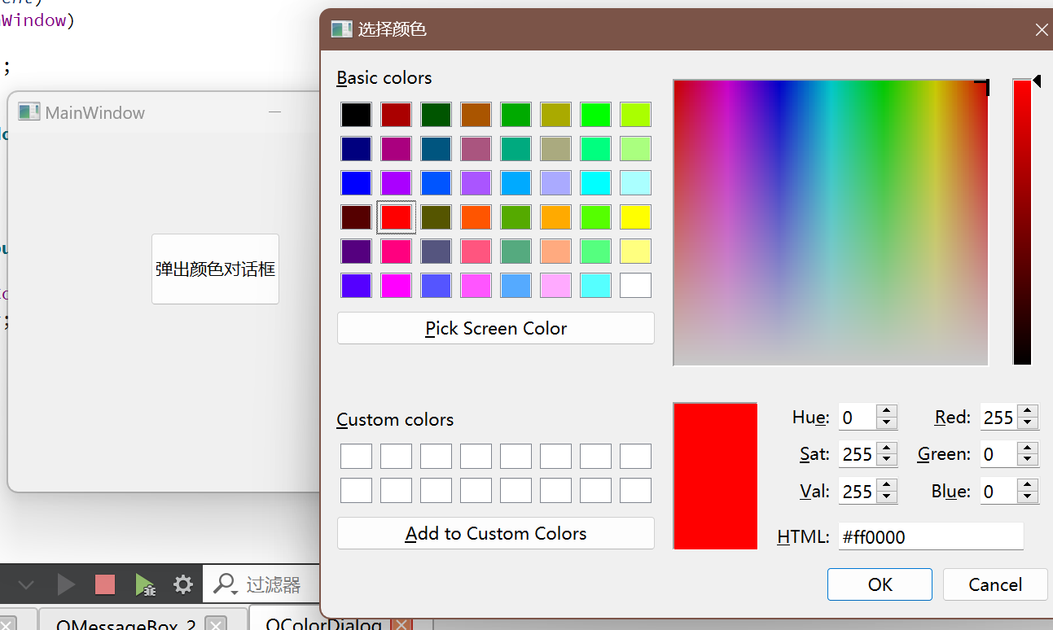Viewport: 1053px width, 630px height.
Task: Select the first custom color slot
Action: (x=356, y=456)
